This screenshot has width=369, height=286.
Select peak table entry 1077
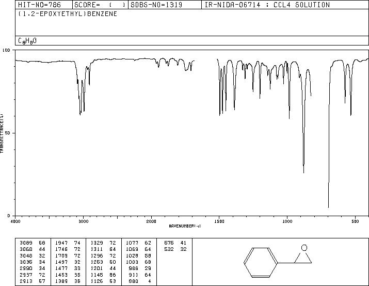click(132, 243)
